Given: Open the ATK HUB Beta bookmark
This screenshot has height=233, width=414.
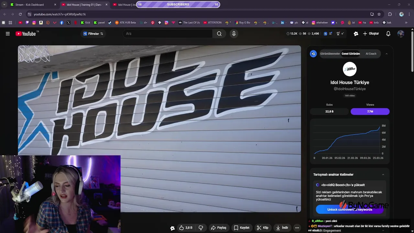Looking at the screenshot, I should coord(125,23).
